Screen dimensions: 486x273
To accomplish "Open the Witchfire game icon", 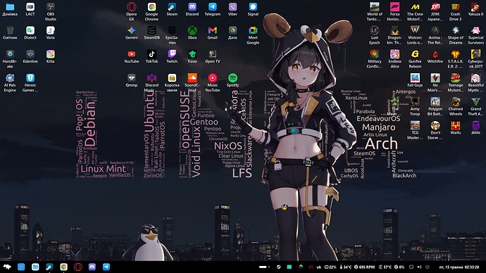I will [x=435, y=57].
